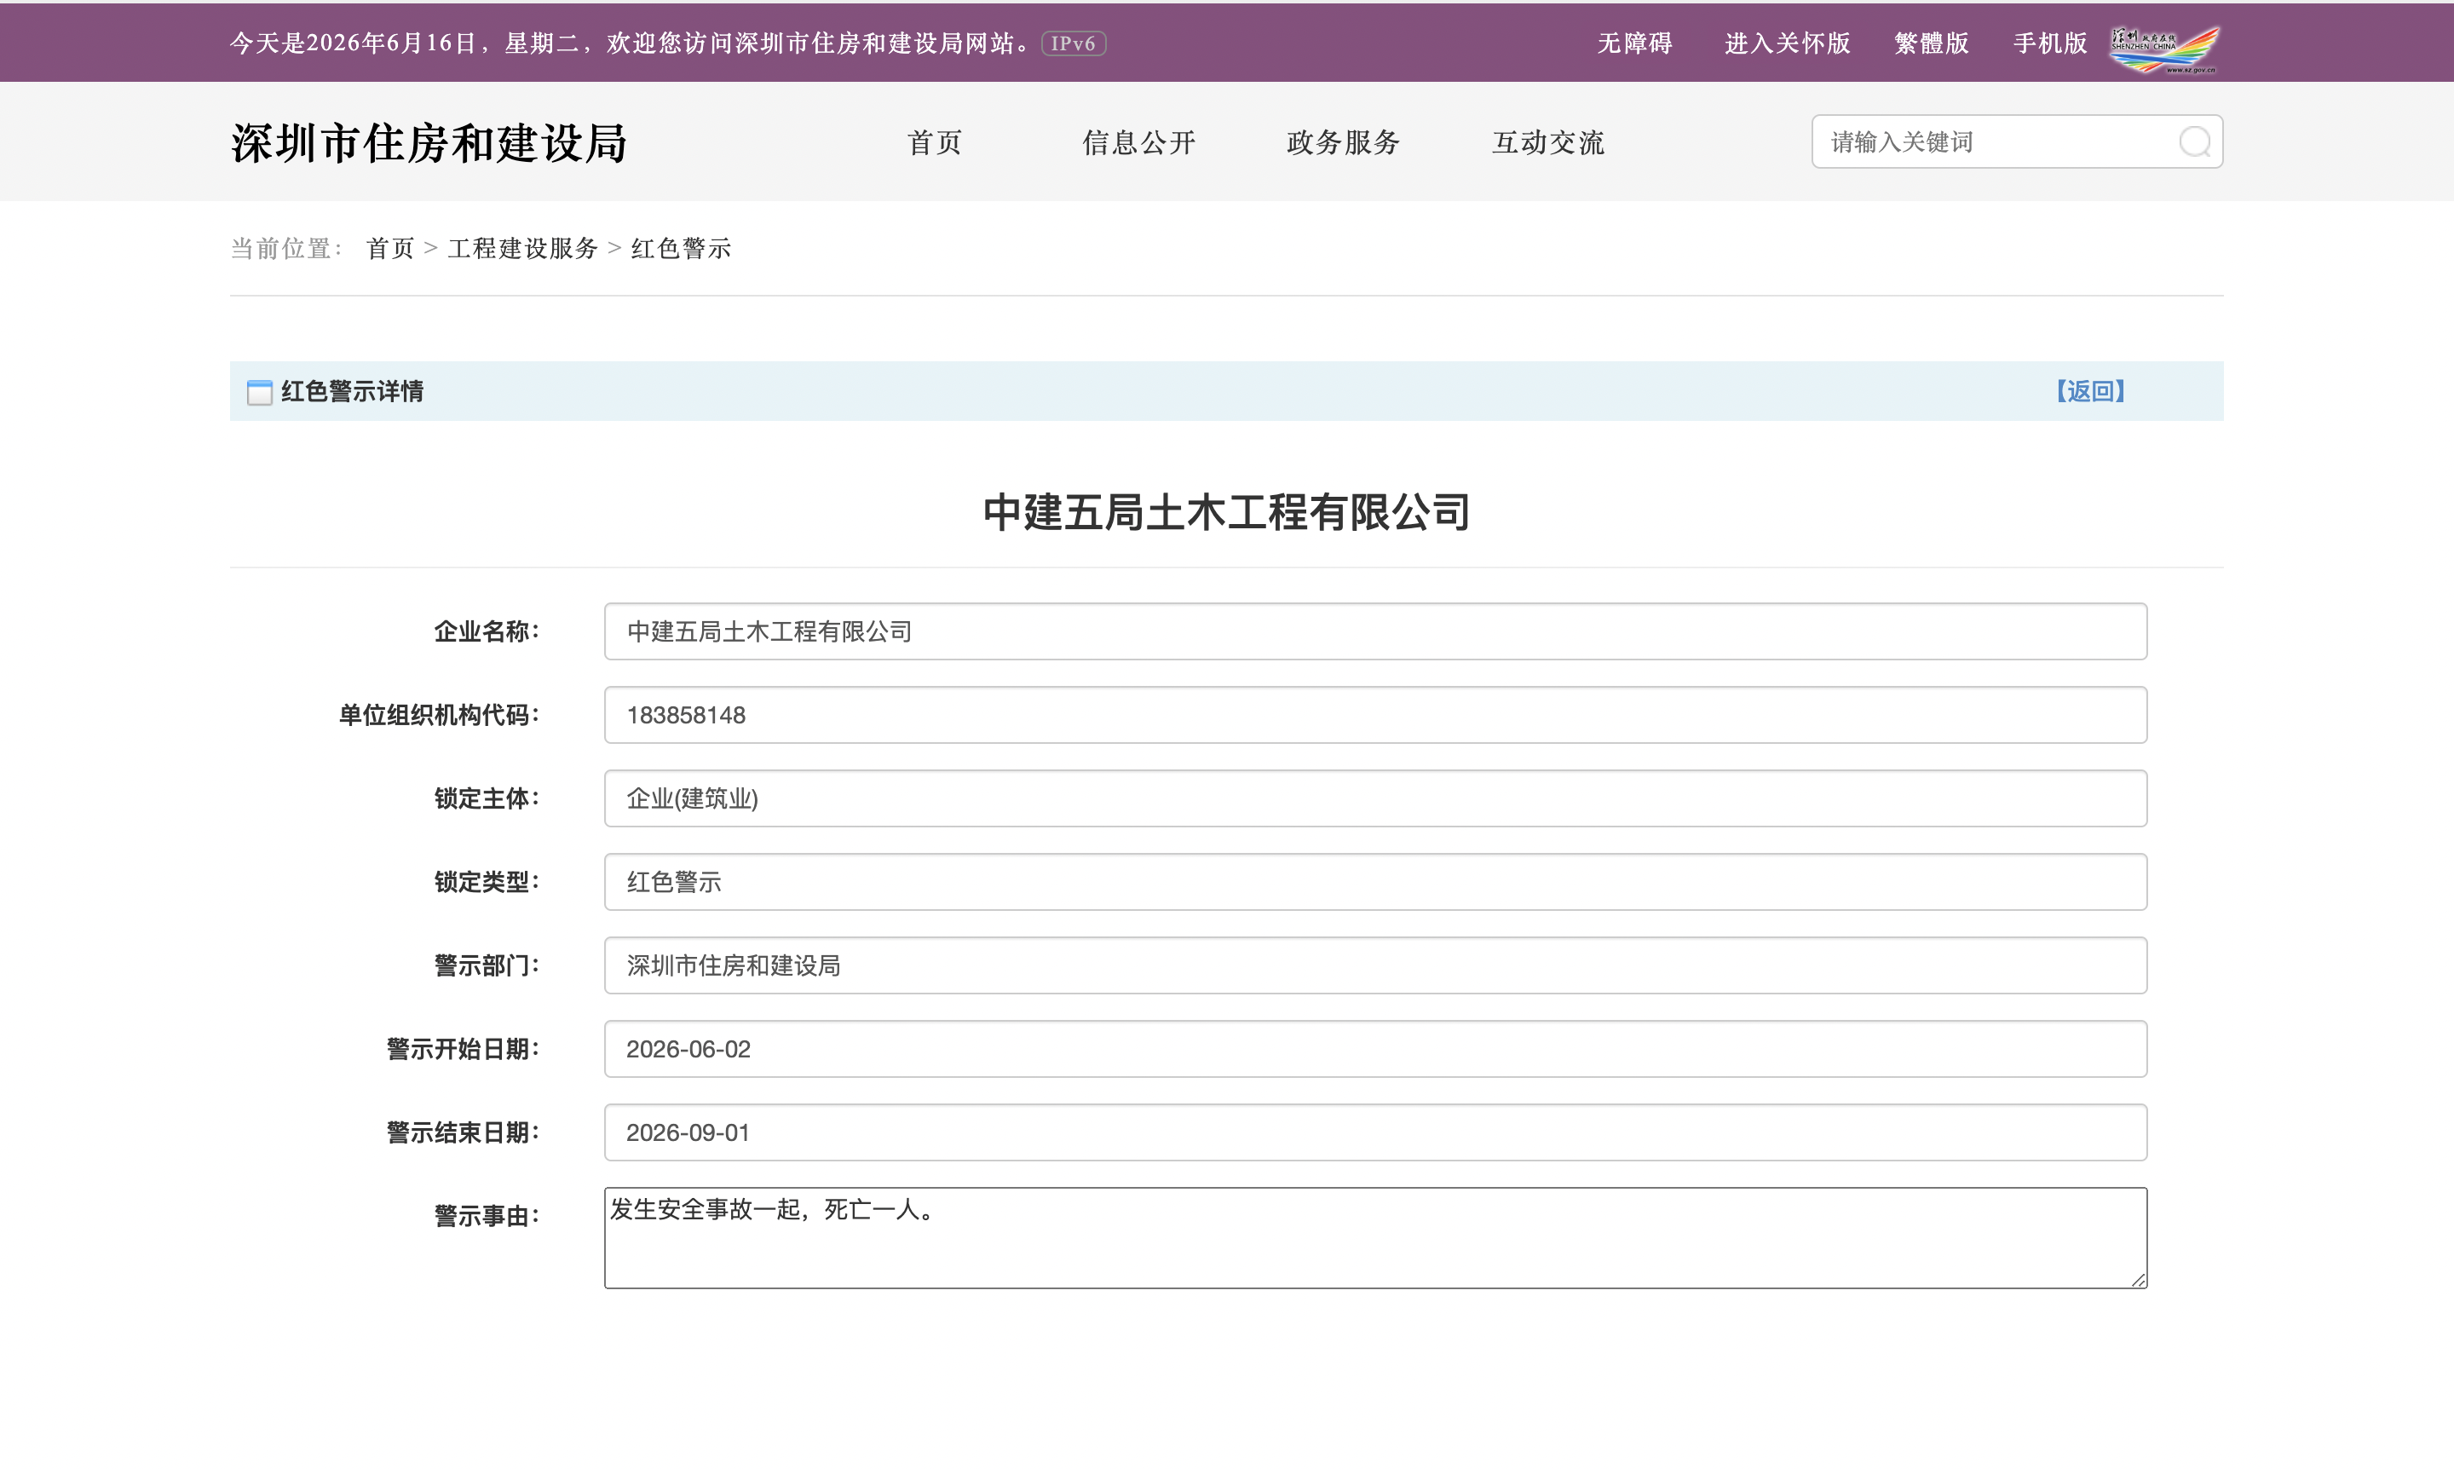Click the 警示部门: label

click(487, 965)
